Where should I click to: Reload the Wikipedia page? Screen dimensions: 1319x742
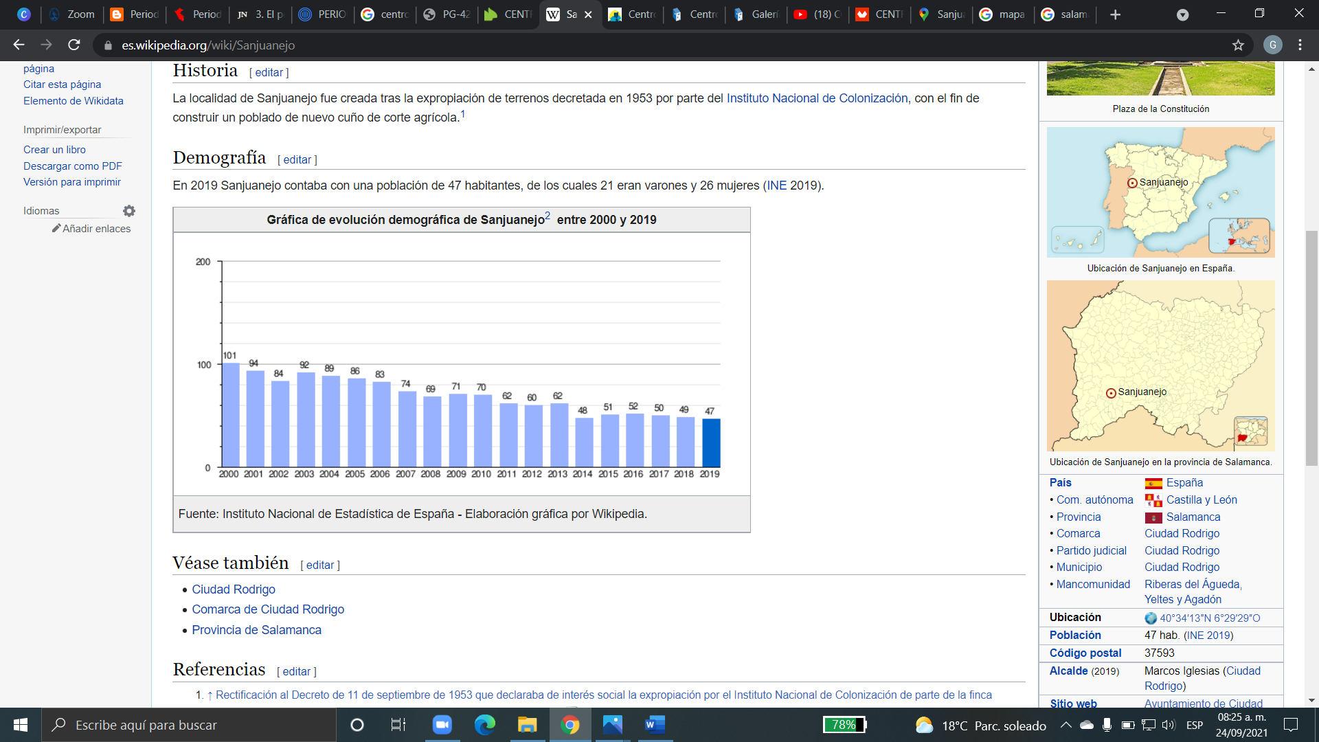(x=74, y=45)
